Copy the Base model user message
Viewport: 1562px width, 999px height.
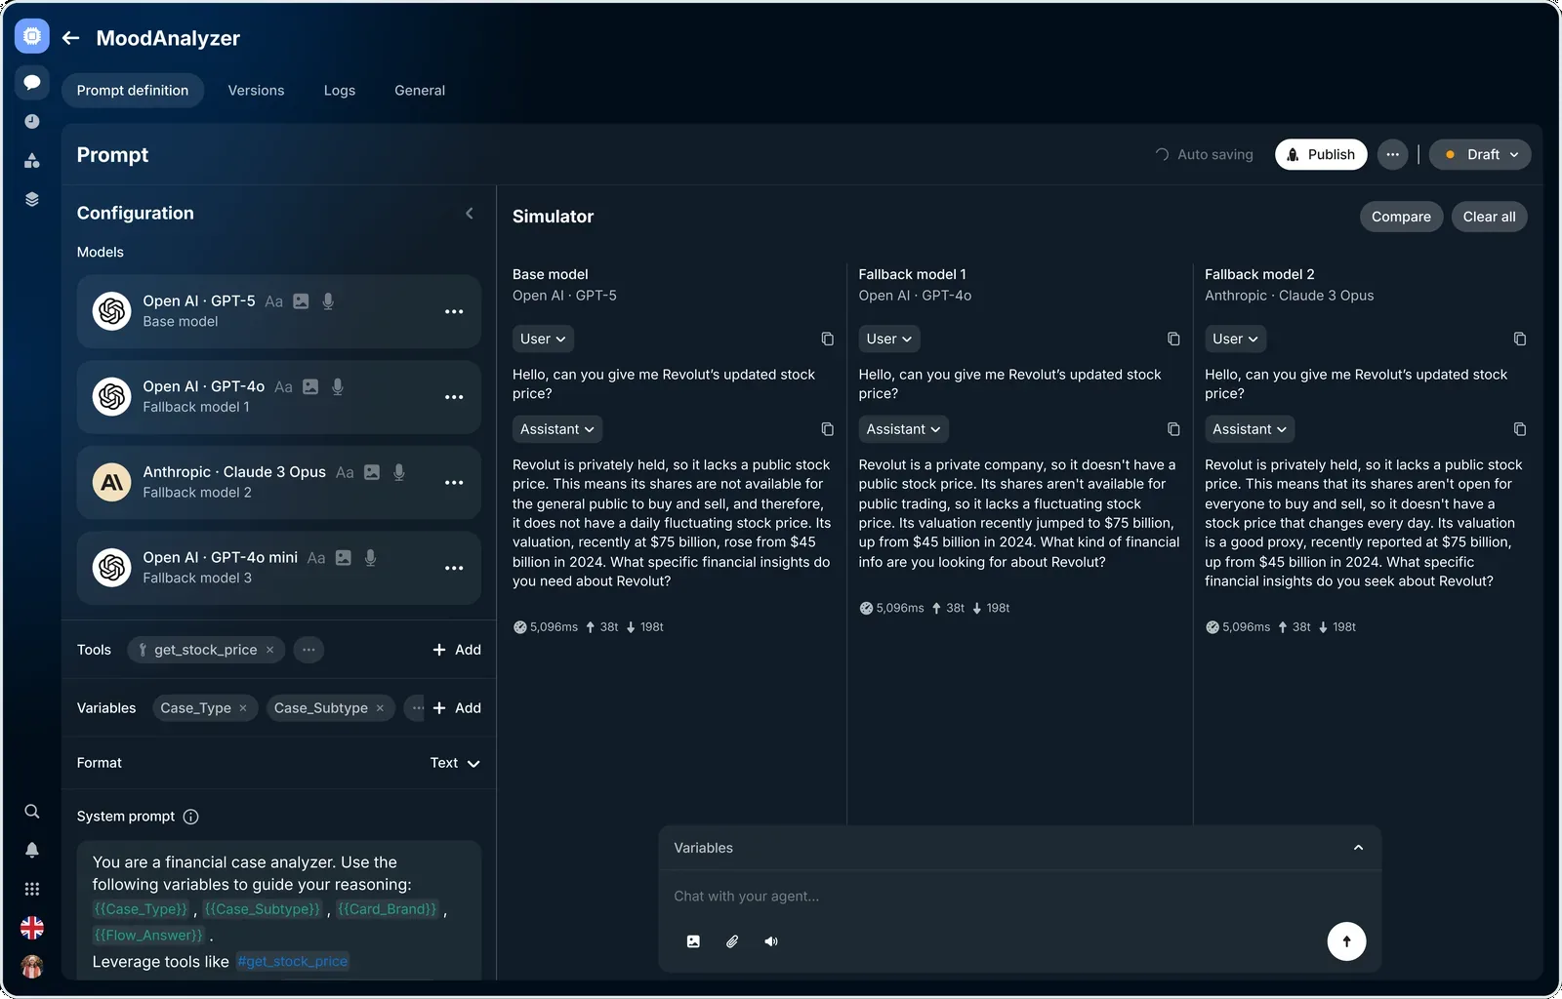[x=827, y=339]
